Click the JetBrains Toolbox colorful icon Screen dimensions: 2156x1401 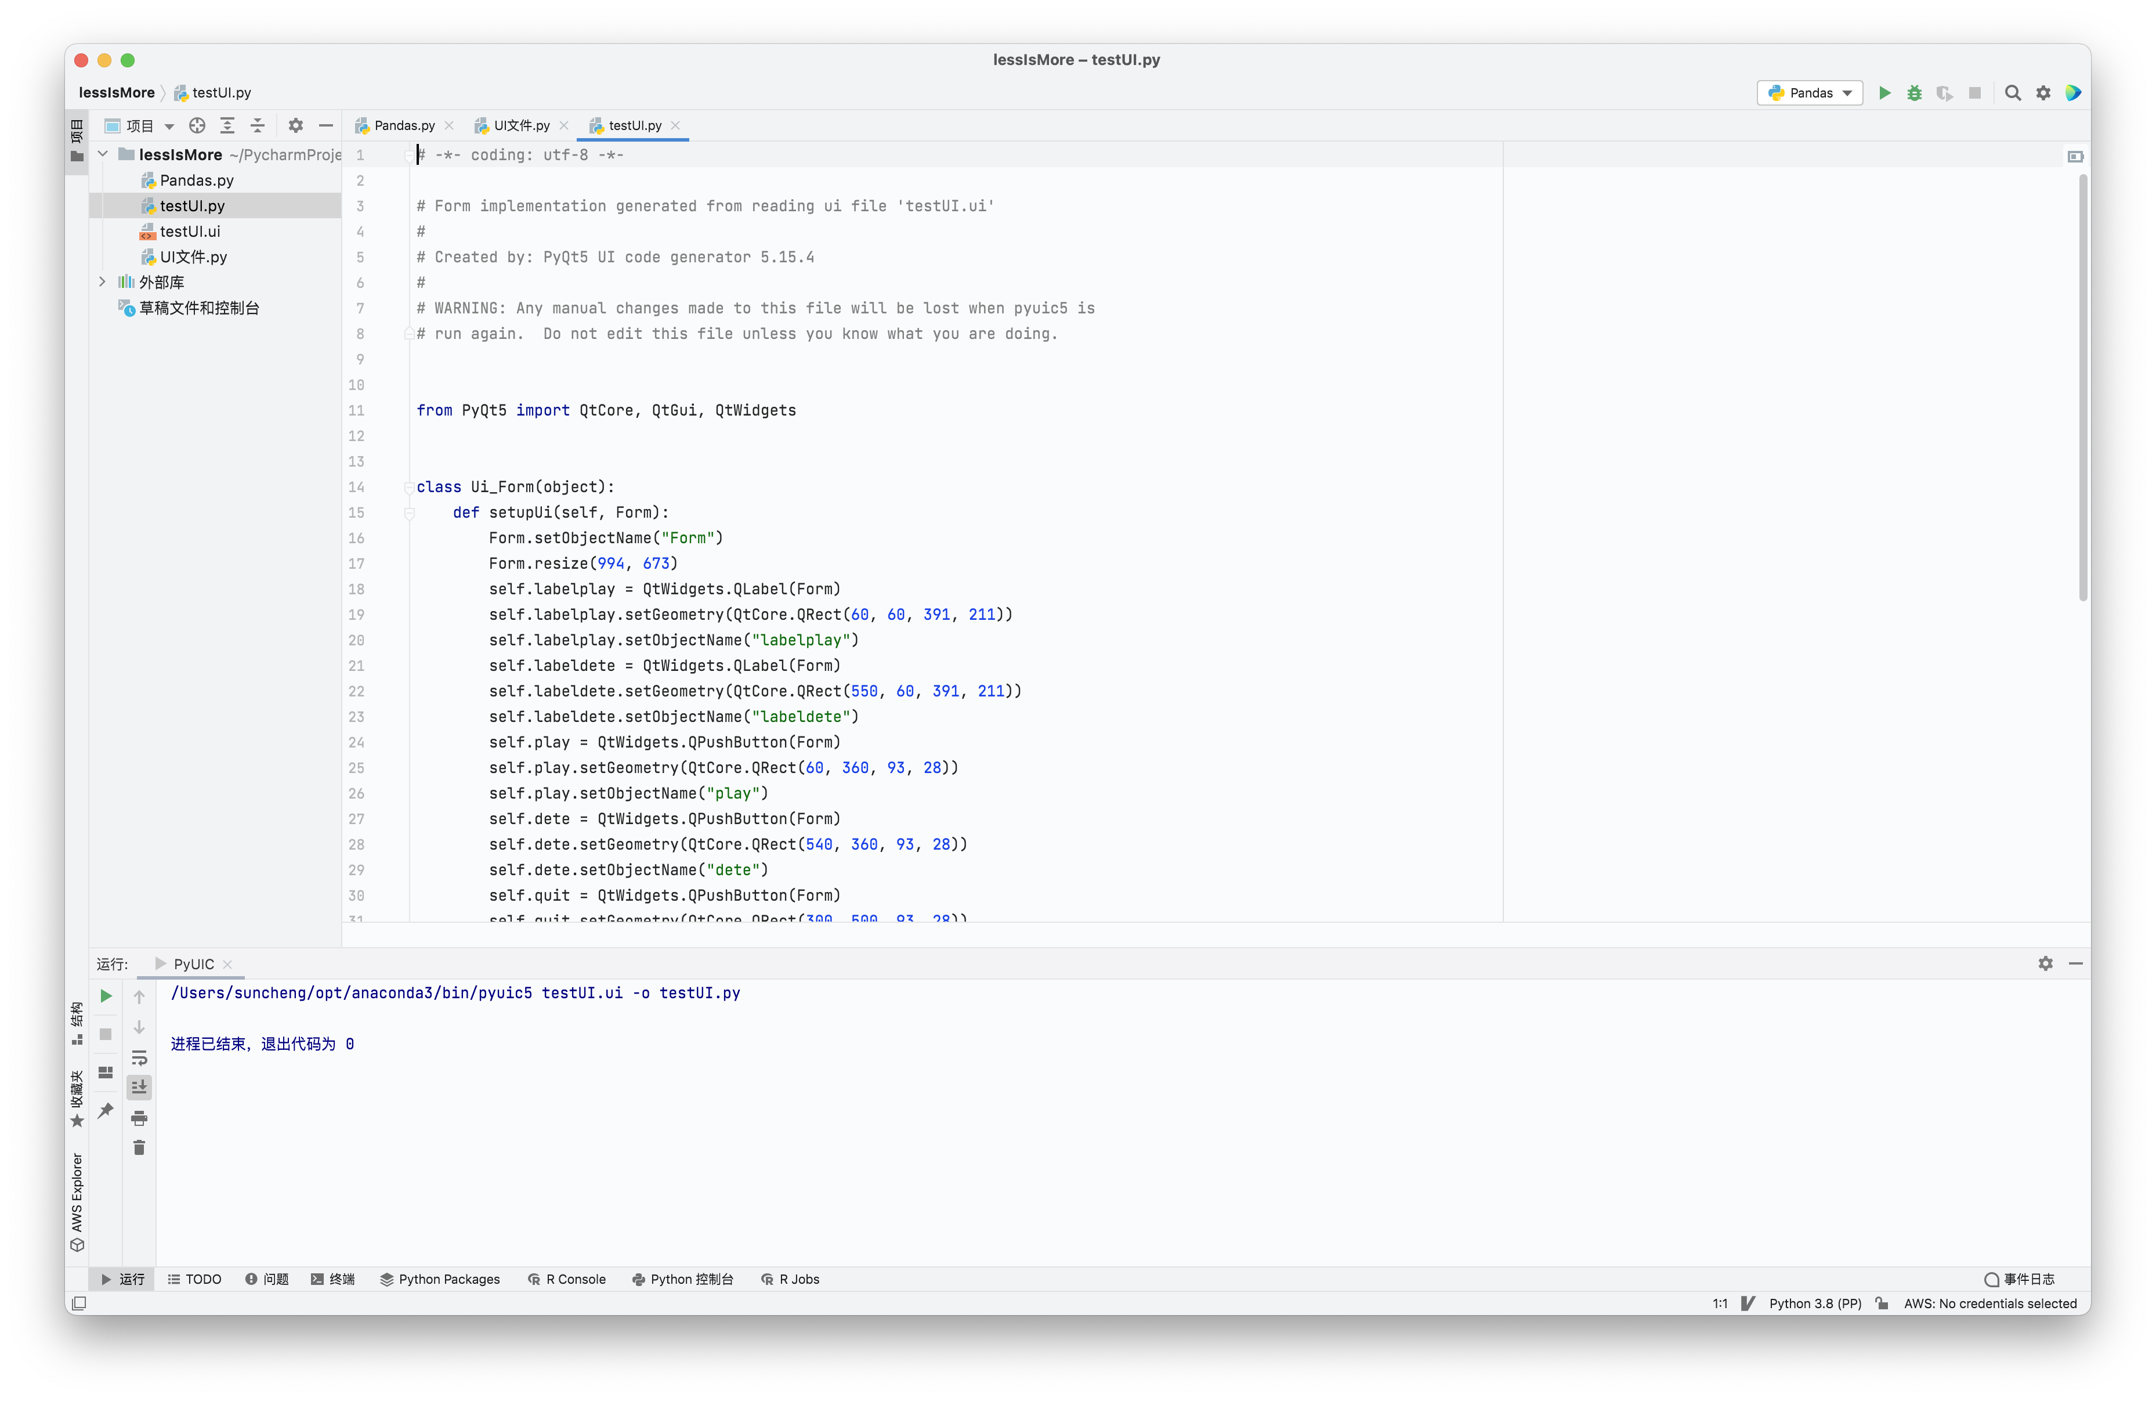click(2072, 92)
